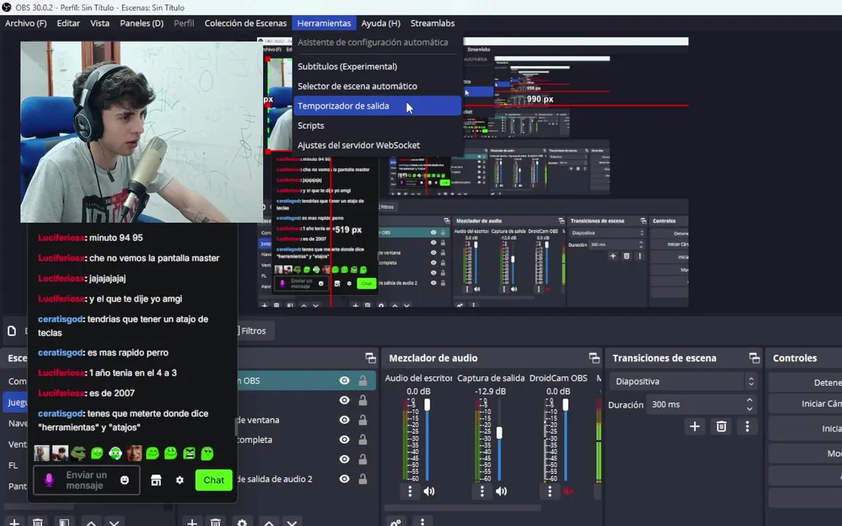Open the Scripts entry
This screenshot has width=842, height=526.
[377, 126]
